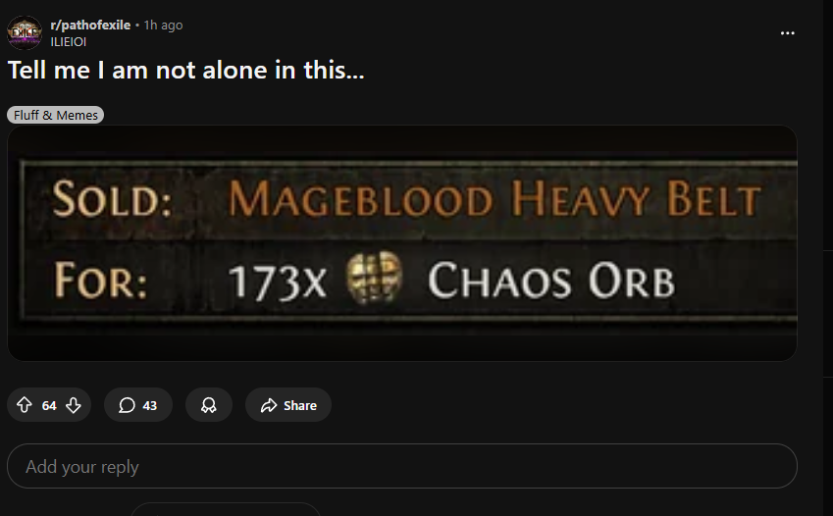Go to the r/pathofexile subreddit
Viewport: 833px width, 516px height.
coord(90,25)
